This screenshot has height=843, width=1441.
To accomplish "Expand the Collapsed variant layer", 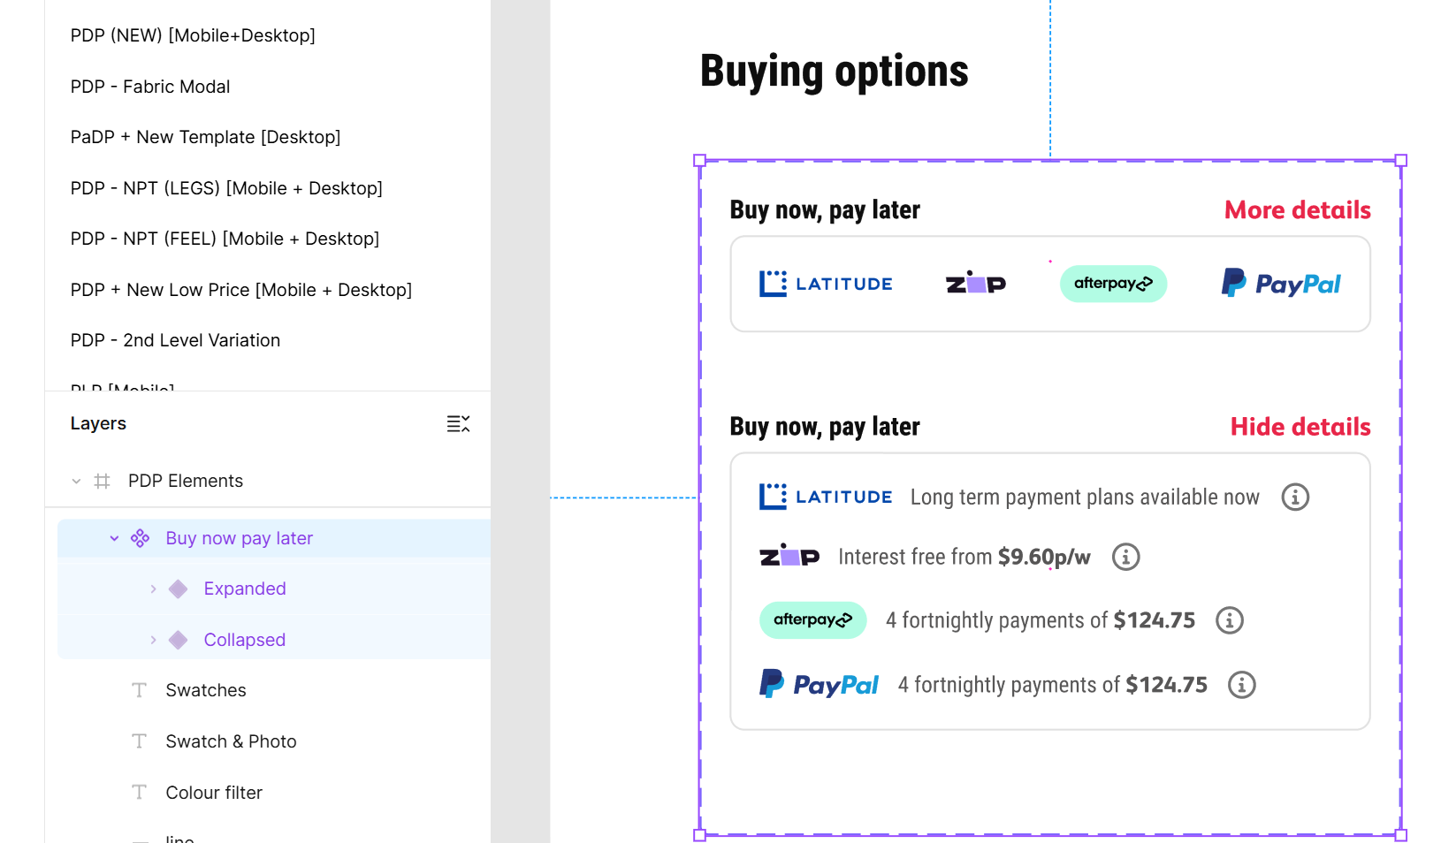I will (153, 640).
